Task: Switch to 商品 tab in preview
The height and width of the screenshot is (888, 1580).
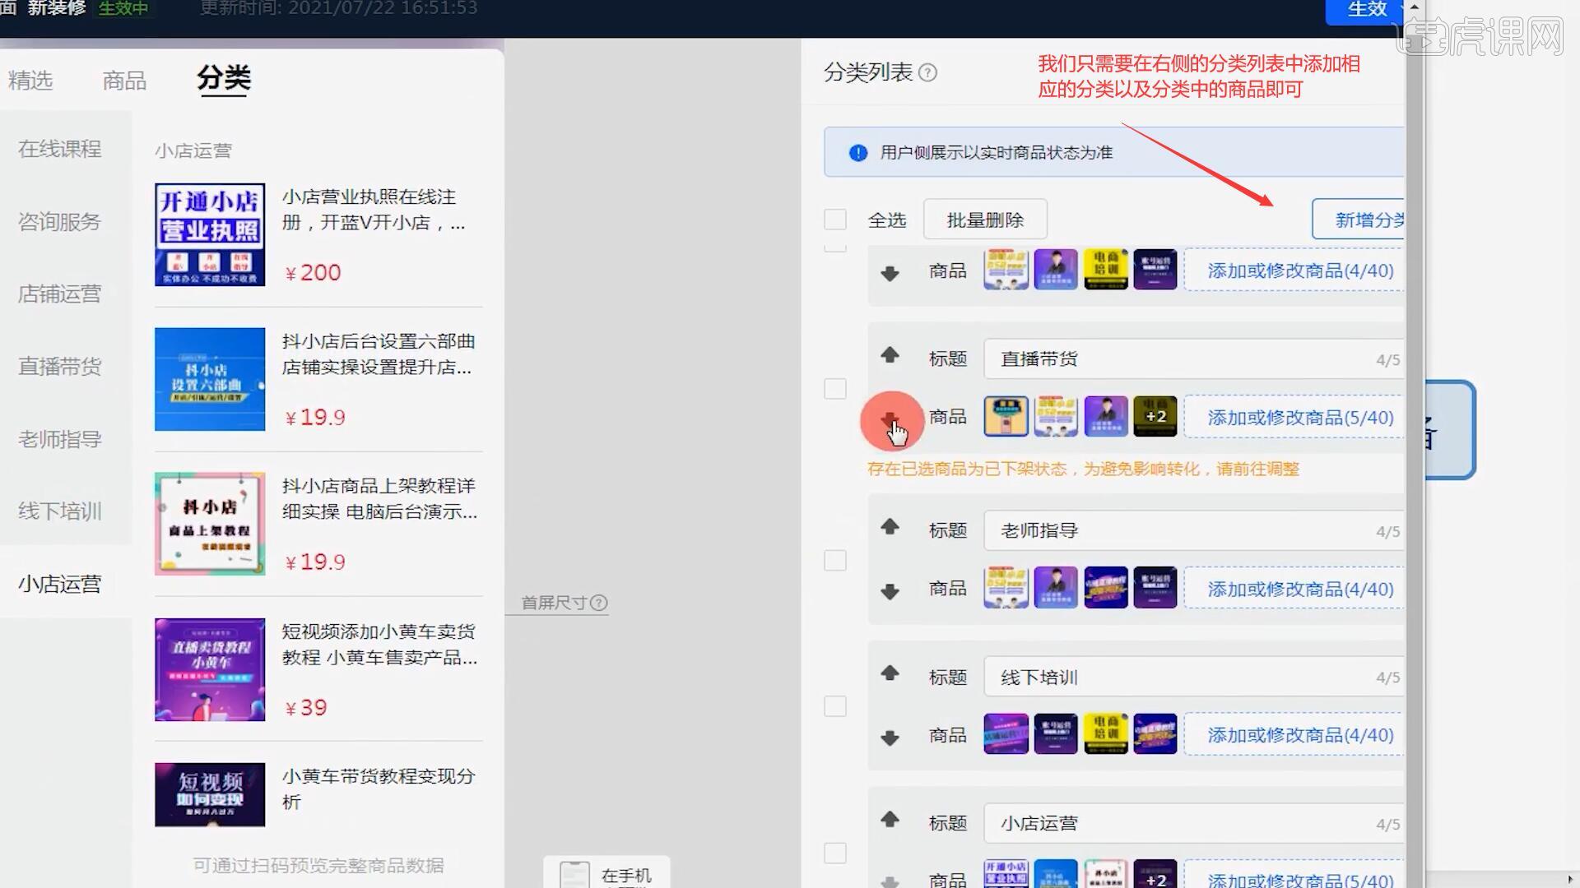Action: pos(124,81)
